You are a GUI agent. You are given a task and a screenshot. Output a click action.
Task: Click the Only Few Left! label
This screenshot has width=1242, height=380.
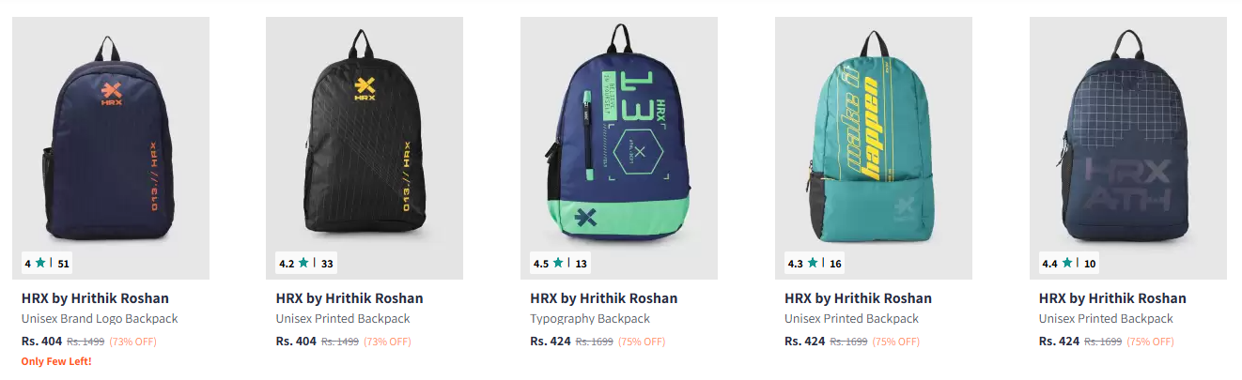click(x=56, y=361)
